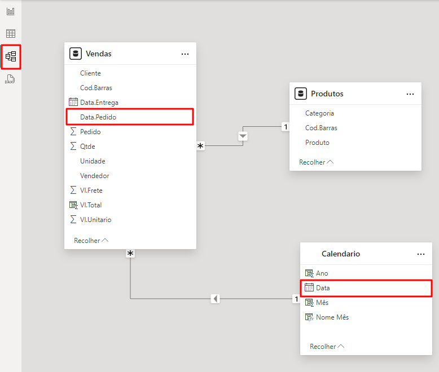The image size is (439, 372).
Task: Open the Calendario table more options menu
Action: point(421,254)
